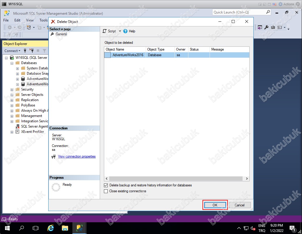Viewport: 302px width, 234px height.
Task: Click the US flag keyboard icon in title bar
Action: pyautogui.click(x=274, y=4)
